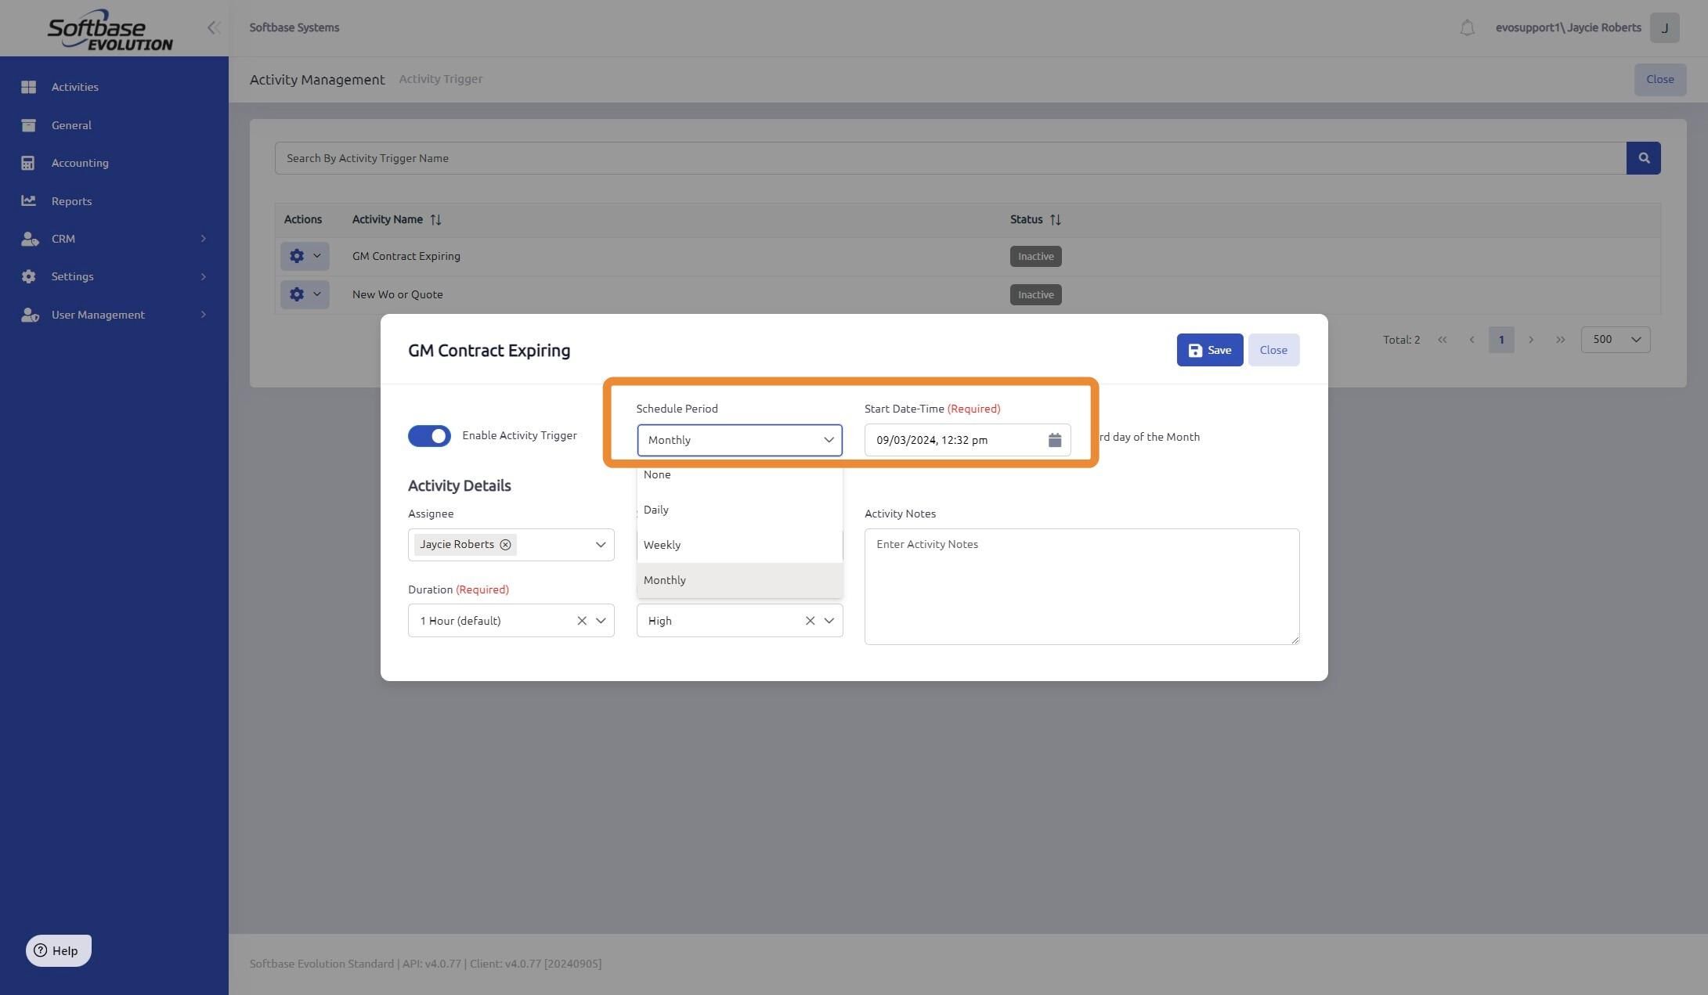Save the GM Contract Expiring trigger
1708x995 pixels.
pos(1209,350)
